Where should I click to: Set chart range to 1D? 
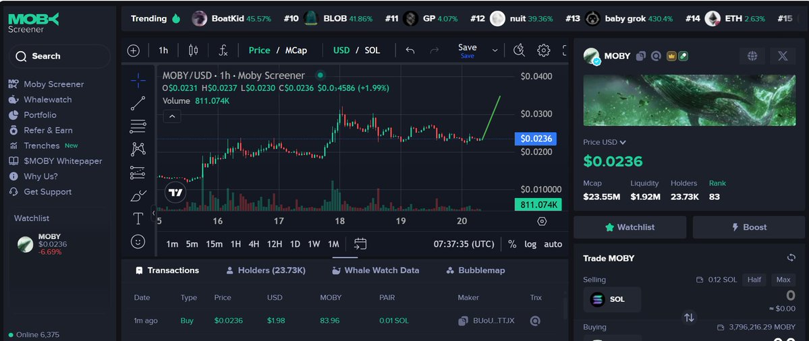[x=295, y=244]
